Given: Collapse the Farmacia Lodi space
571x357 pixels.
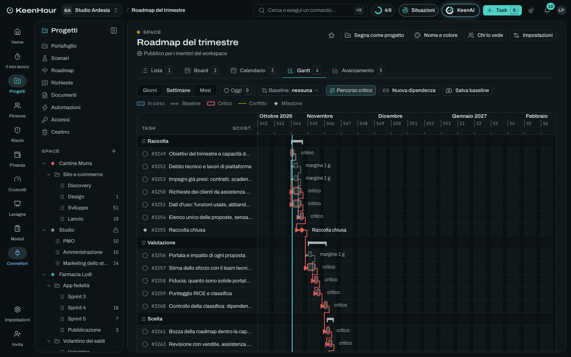Looking at the screenshot, I should 44,274.
